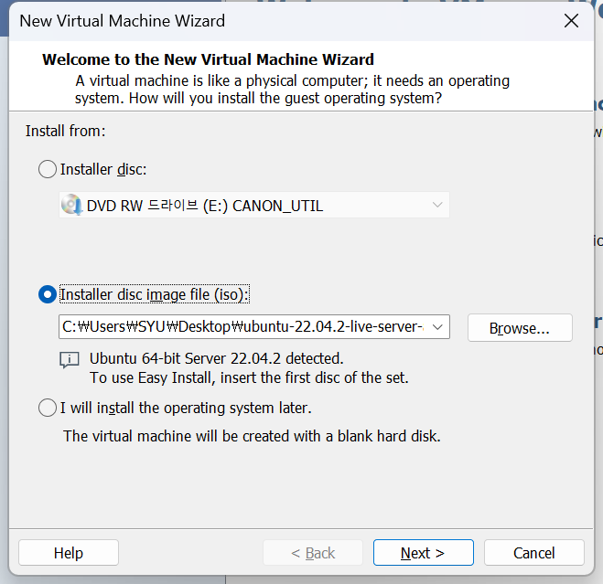The width and height of the screenshot is (603, 584).
Task: Go back with the < Back button
Action: [x=313, y=553]
